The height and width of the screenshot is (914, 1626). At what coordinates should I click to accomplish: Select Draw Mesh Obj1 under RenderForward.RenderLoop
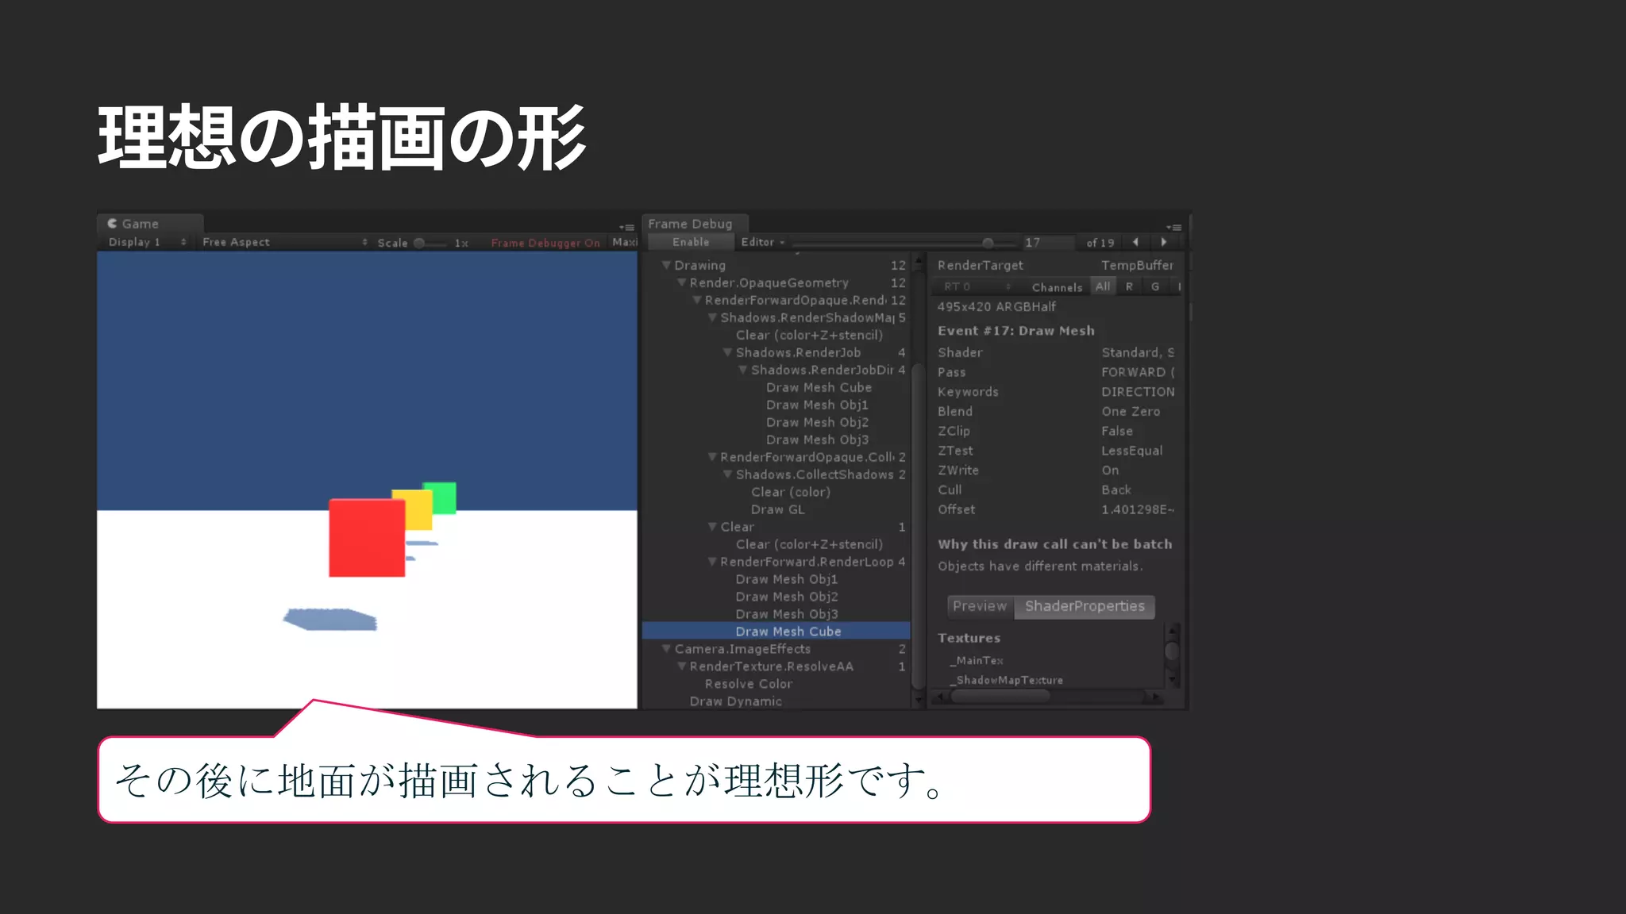[x=786, y=579]
